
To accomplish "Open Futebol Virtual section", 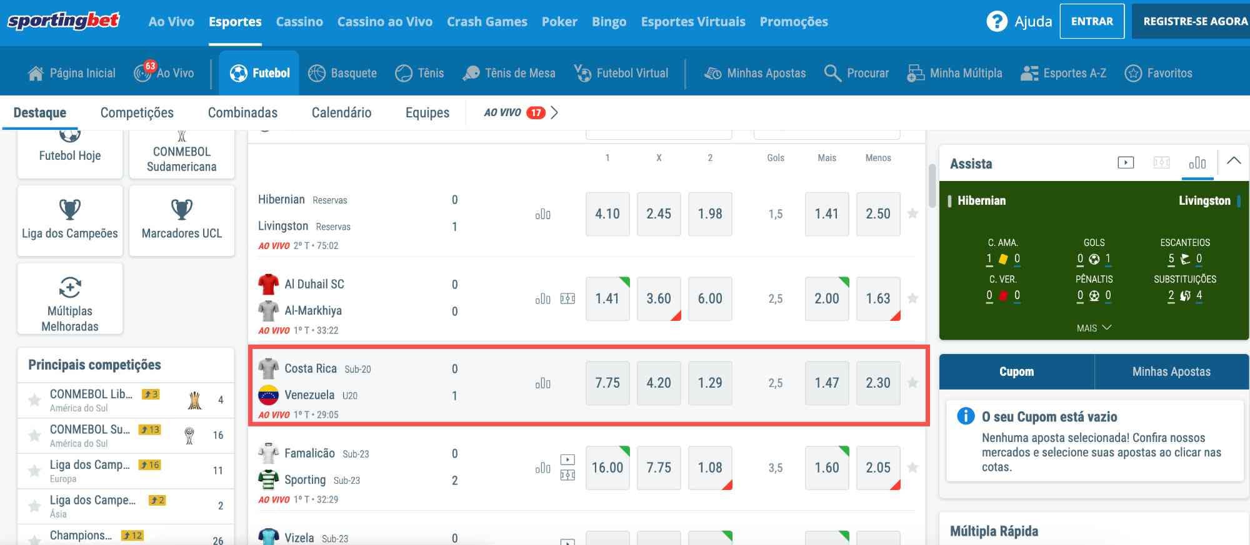I will coord(621,73).
